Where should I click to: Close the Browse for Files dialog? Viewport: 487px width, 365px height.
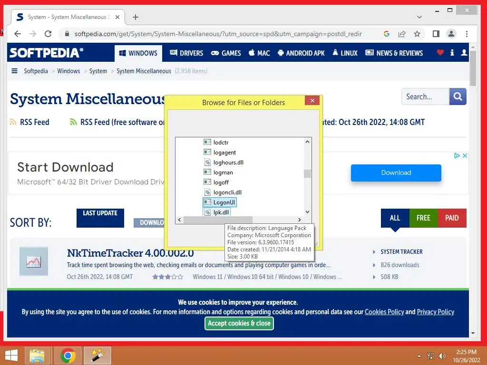point(312,100)
